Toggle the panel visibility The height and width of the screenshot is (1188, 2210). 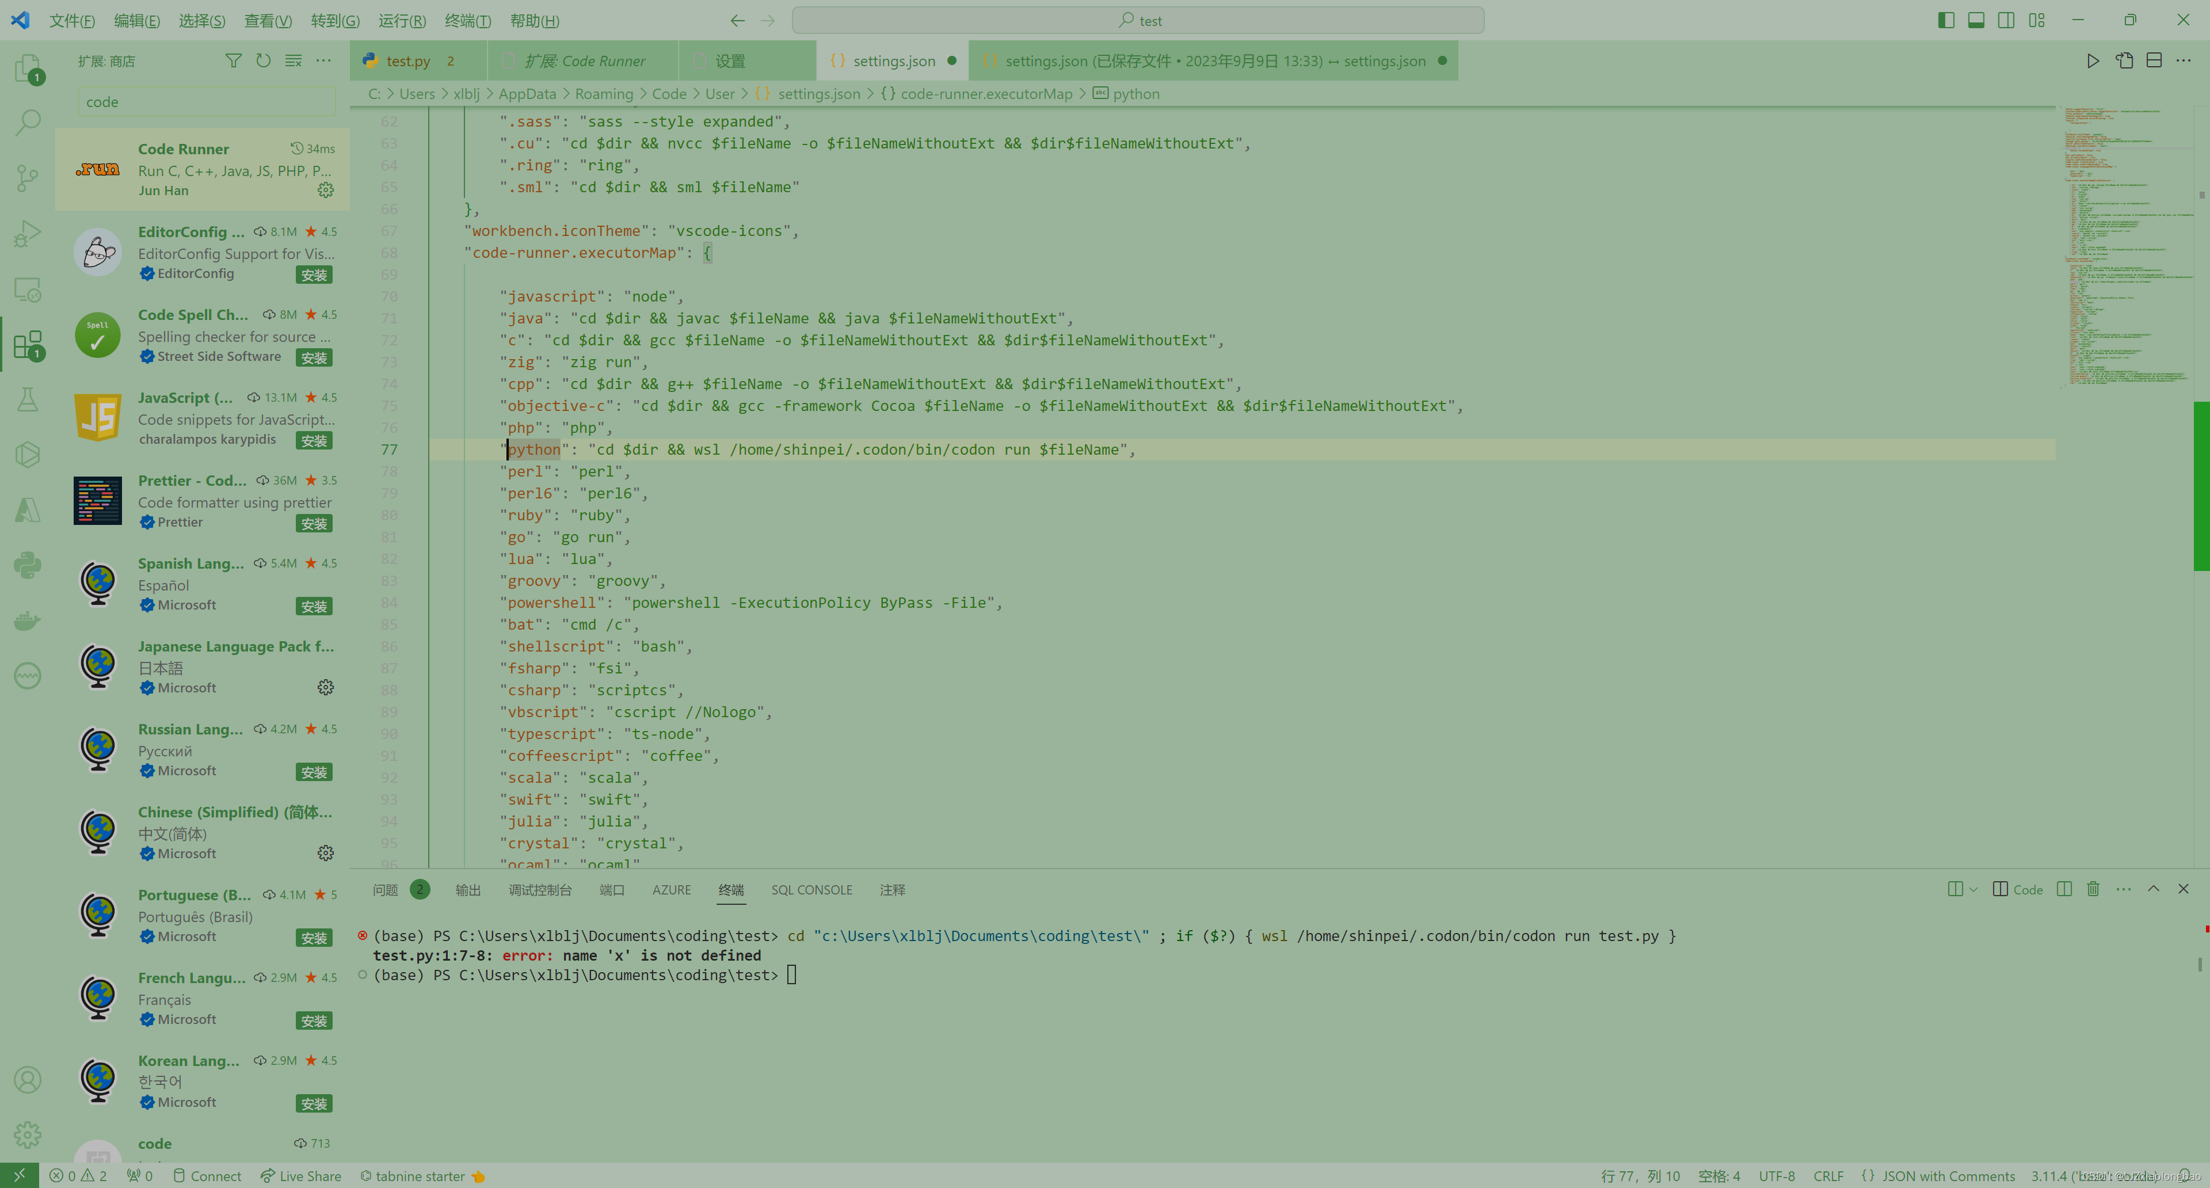1976,19
